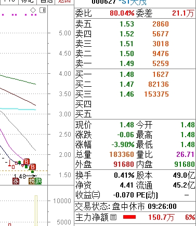Click the 股本 value 49.0亿
The width and height of the screenshot is (196, 226).
[x=184, y=176]
